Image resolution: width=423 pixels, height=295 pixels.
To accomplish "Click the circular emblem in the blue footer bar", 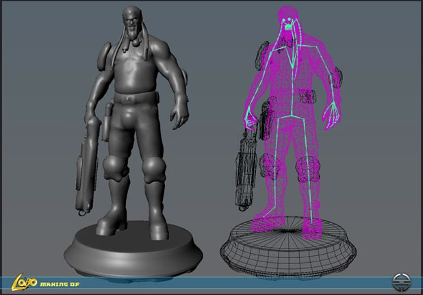I will coord(401,282).
